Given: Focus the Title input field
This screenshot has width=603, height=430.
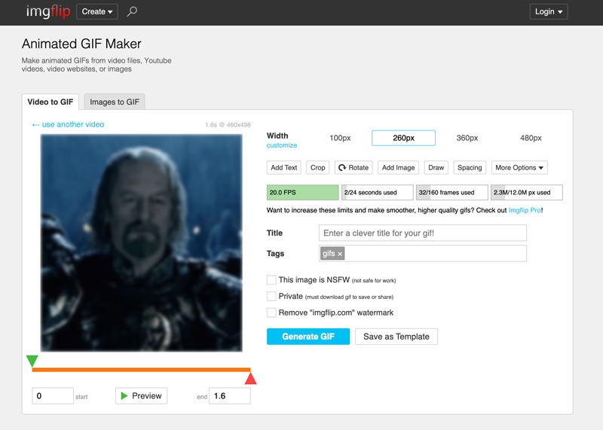Looking at the screenshot, I should pyautogui.click(x=423, y=233).
